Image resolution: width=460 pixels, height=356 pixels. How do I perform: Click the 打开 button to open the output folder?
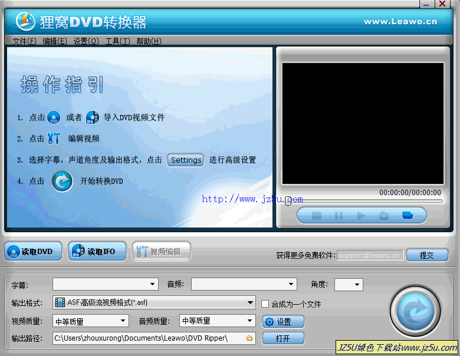283,338
